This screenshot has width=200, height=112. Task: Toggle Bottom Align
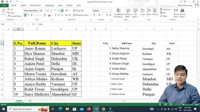point(62,11)
